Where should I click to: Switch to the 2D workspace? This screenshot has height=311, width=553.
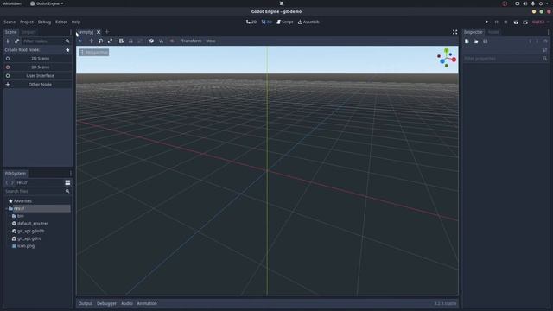tap(251, 22)
